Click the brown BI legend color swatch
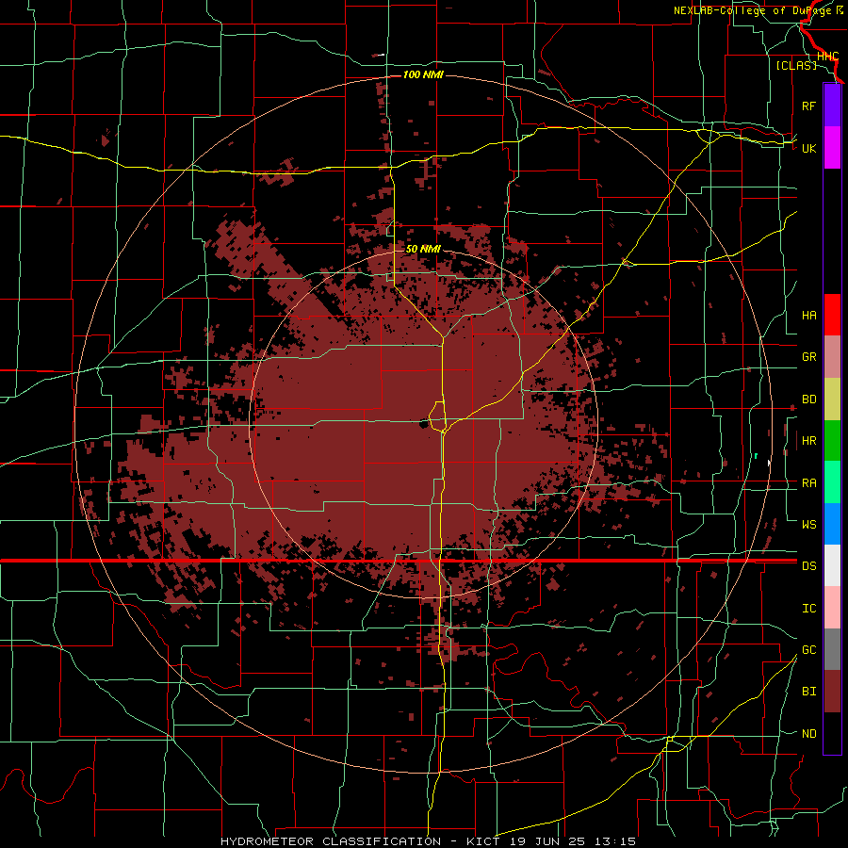848x848 pixels. [832, 692]
